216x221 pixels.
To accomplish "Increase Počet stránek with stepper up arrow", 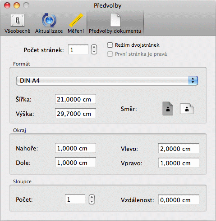I will pos(94,47).
